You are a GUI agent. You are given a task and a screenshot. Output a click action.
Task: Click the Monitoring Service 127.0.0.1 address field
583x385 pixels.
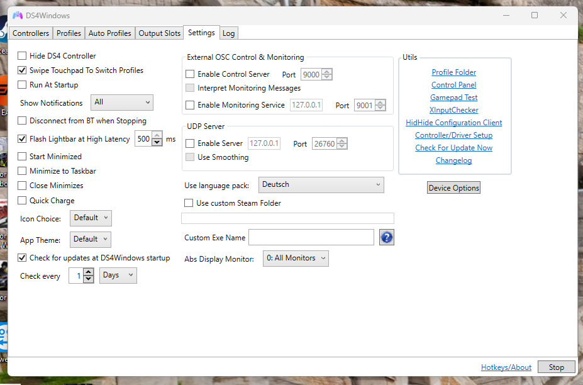coord(306,105)
